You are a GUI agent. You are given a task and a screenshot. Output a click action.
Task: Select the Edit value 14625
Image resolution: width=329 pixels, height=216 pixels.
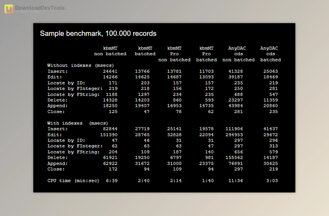point(142,77)
